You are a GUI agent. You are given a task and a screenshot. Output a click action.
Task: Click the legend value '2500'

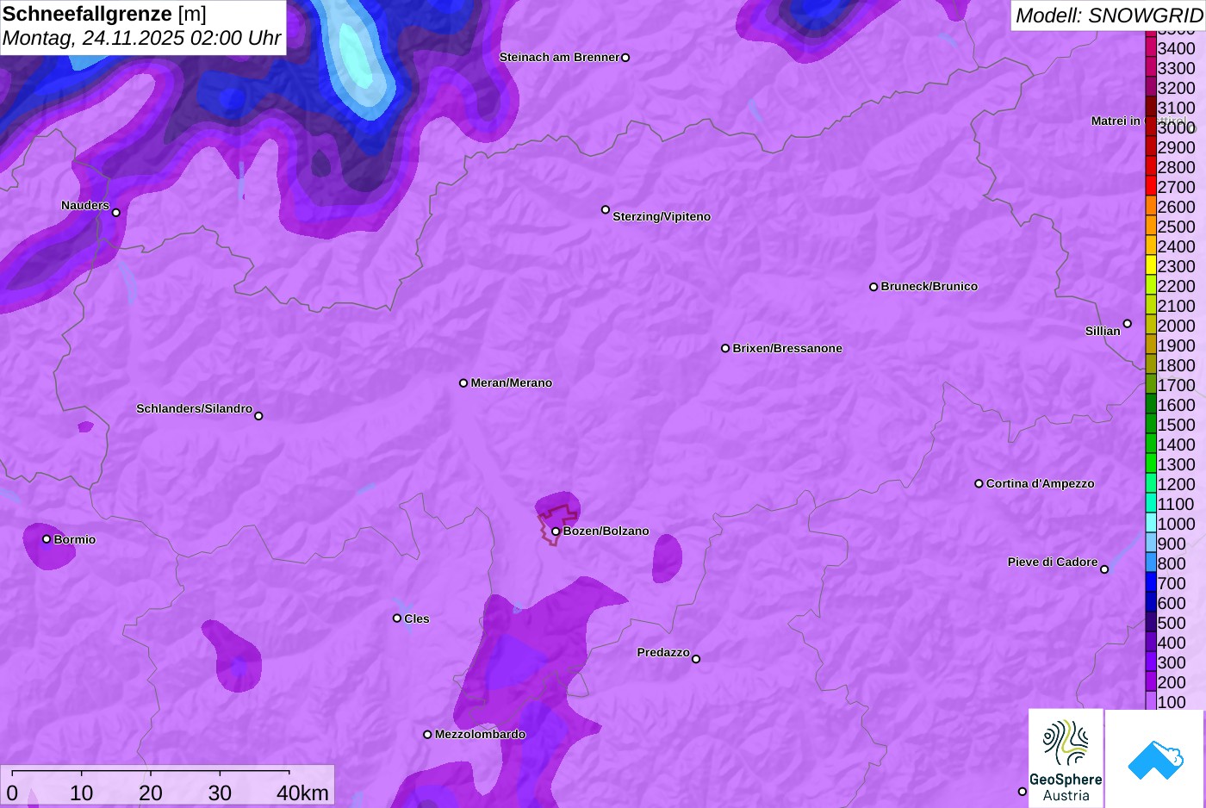point(1177,227)
